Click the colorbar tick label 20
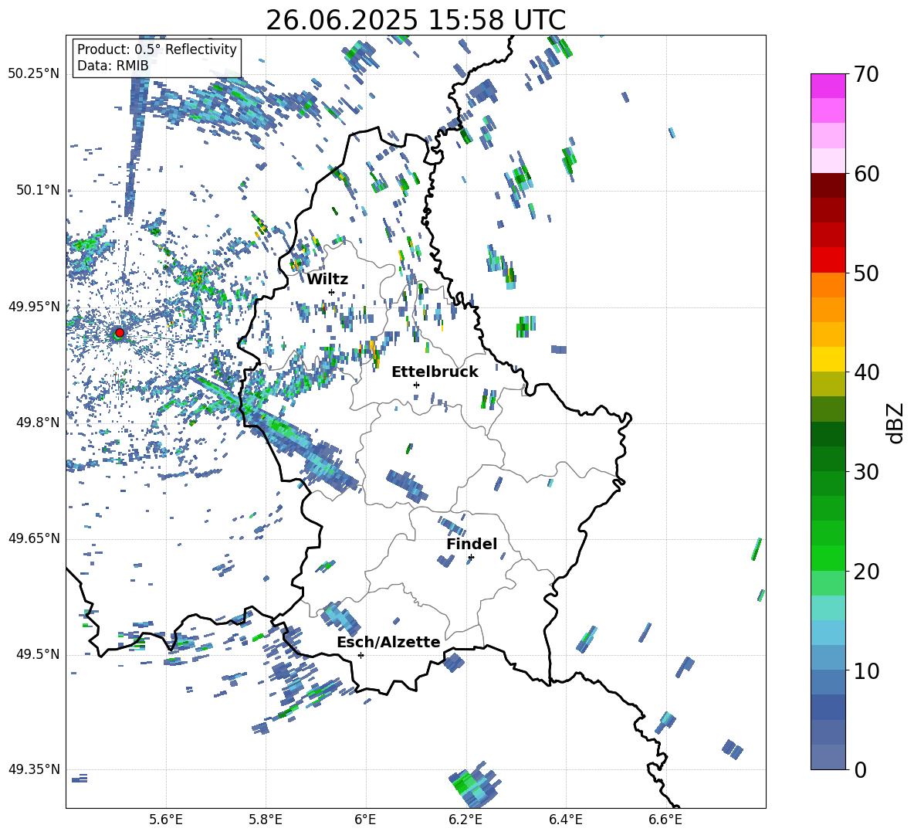 866,571
